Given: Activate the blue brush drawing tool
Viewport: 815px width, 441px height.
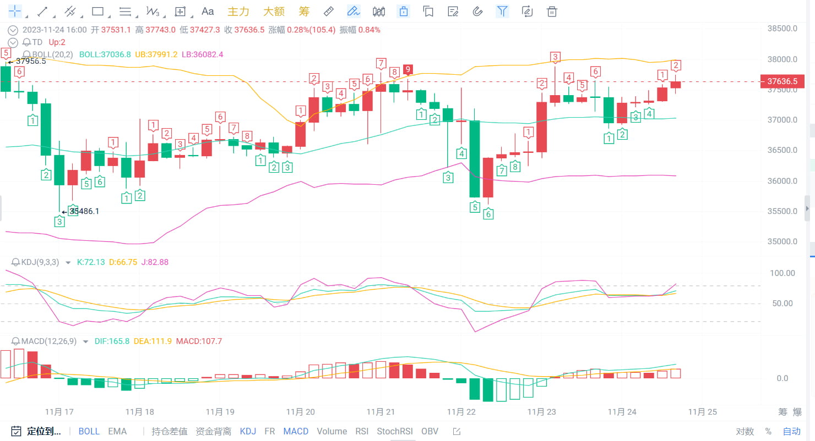Looking at the screenshot, I should click(x=353, y=11).
